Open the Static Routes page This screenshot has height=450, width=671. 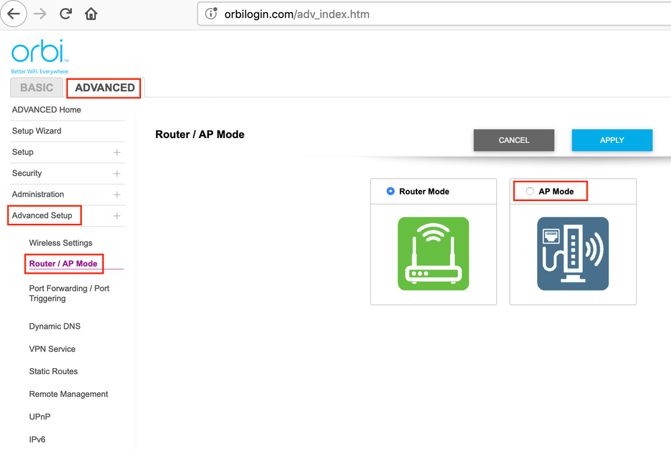[x=54, y=372]
